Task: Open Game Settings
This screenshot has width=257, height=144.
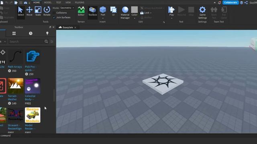Action: point(202,13)
